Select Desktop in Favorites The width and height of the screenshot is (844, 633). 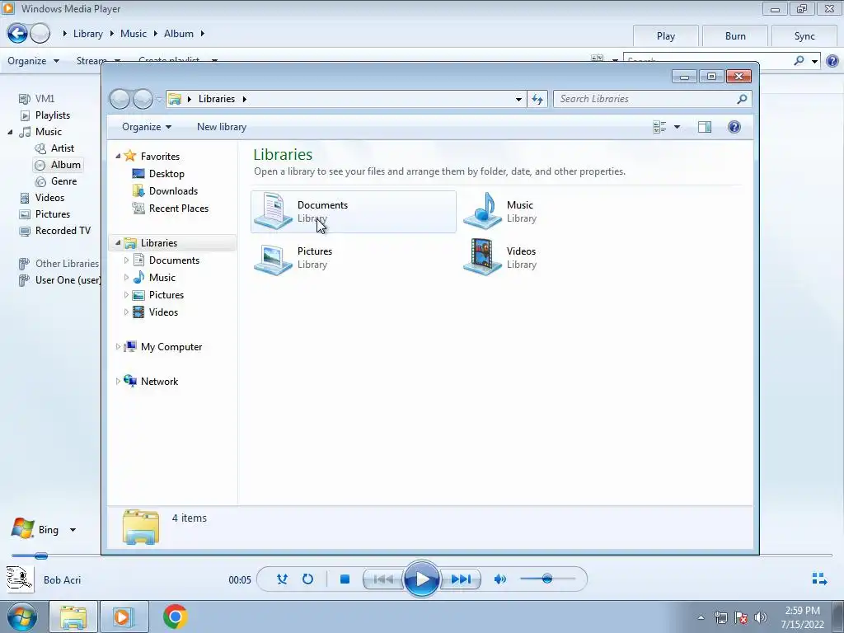pyautogui.click(x=166, y=174)
